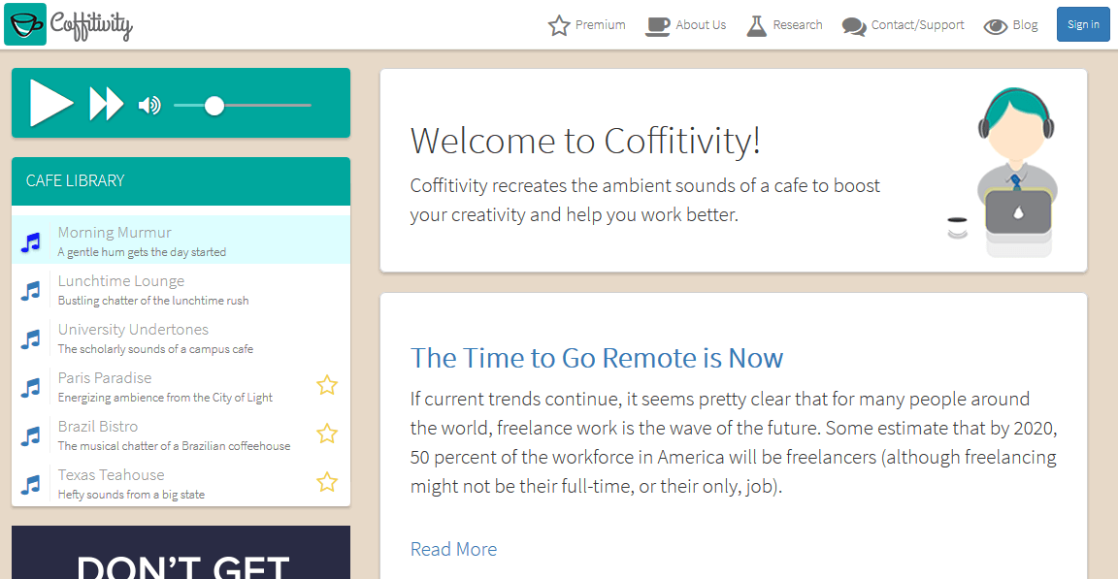Click the fast-forward skip icon
Image resolution: width=1118 pixels, height=579 pixels.
click(x=107, y=104)
